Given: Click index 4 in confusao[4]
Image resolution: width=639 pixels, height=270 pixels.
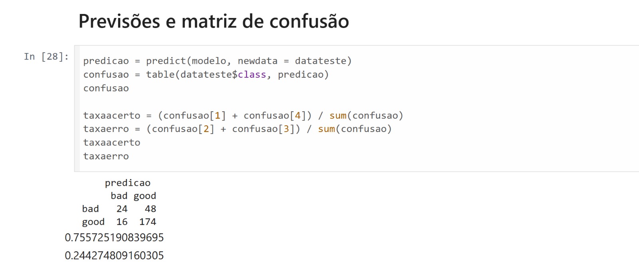Looking at the screenshot, I should (x=298, y=116).
